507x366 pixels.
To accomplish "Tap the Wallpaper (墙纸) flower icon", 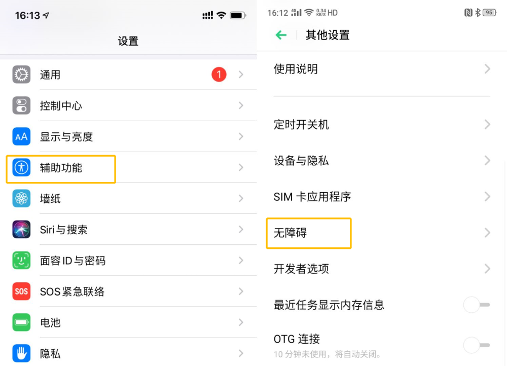I will pyautogui.click(x=21, y=199).
